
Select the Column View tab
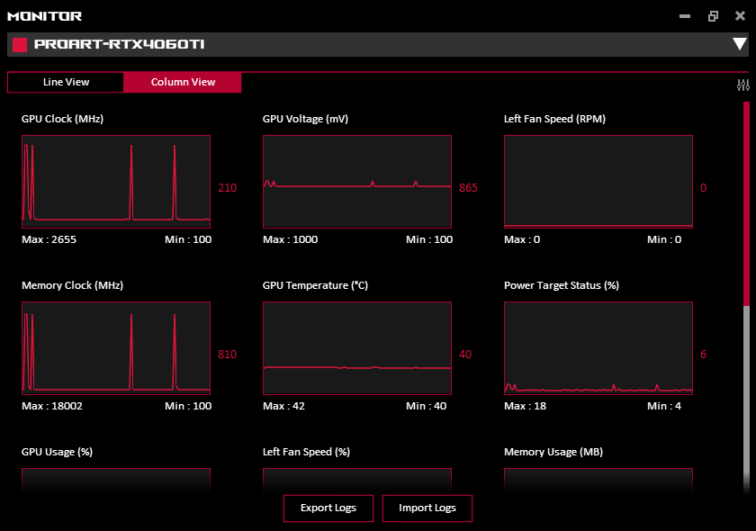(183, 82)
